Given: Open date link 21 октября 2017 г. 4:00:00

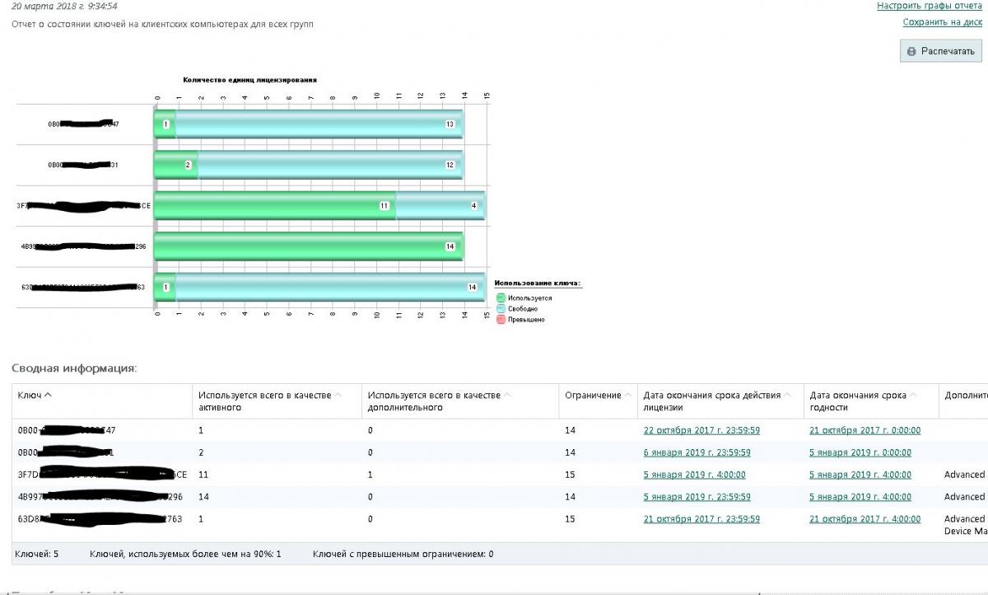Looking at the screenshot, I should (x=865, y=519).
